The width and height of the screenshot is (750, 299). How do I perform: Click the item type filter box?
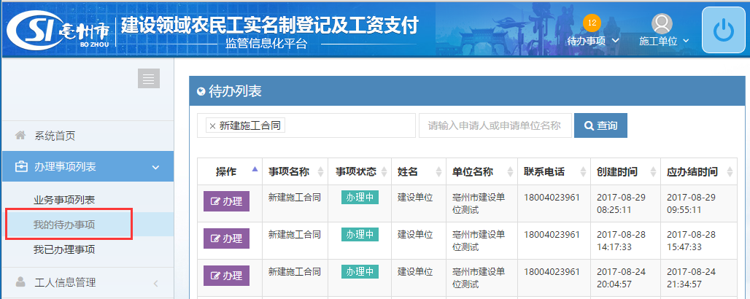(306, 125)
